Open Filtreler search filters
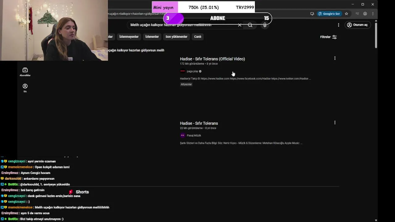The width and height of the screenshot is (395, 222). coord(328,37)
